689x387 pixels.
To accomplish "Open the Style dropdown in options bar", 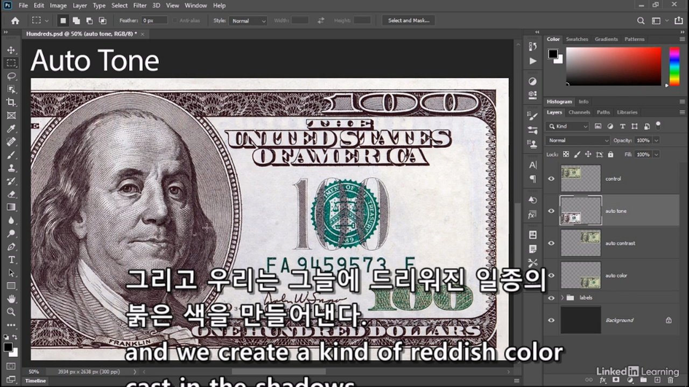I will pos(248,20).
